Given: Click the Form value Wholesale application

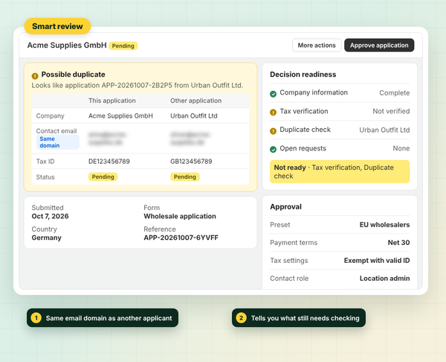Looking at the screenshot, I should pos(180,216).
